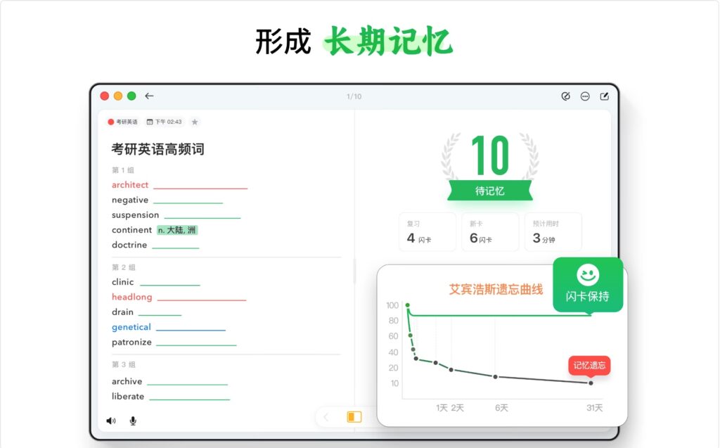The image size is (720, 448).
Task: Click the red 记忆遗忘 label on the curve
Action: coord(589,365)
